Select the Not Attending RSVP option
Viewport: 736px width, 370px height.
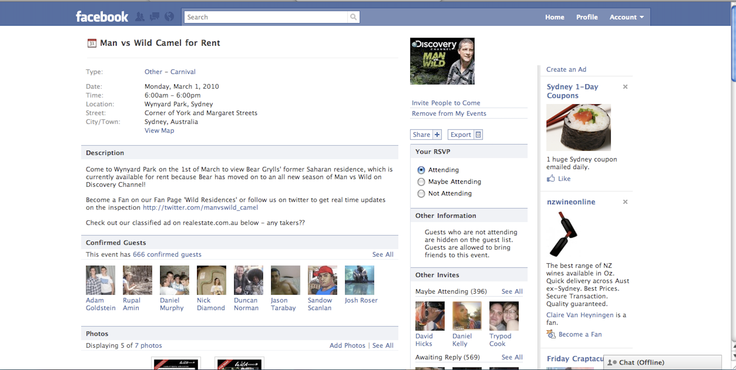point(421,193)
